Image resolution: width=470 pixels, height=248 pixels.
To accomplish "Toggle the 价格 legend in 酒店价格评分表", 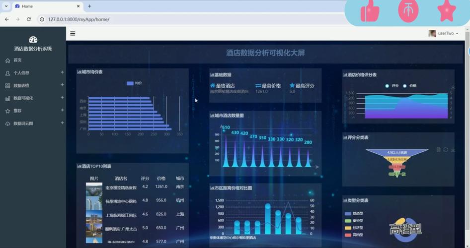I will (x=409, y=86).
